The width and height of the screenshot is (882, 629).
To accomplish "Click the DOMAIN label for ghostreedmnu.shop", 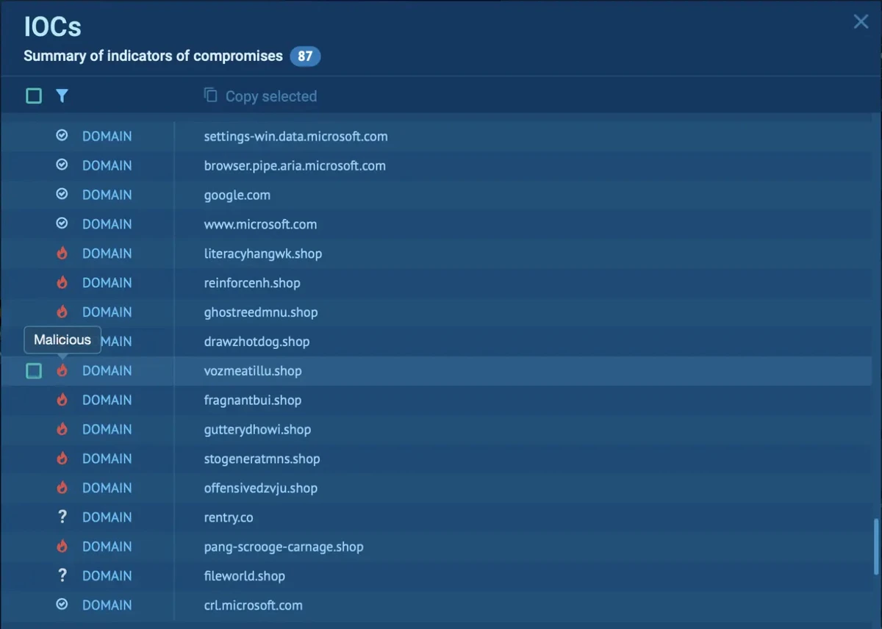I will 107,312.
